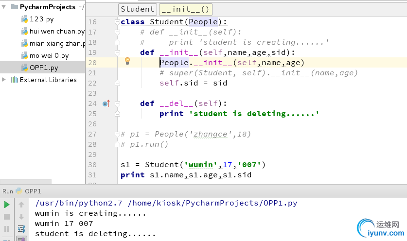Select OPP1.py in project tree
Screen dimensions: 407x241
[x=44, y=68]
